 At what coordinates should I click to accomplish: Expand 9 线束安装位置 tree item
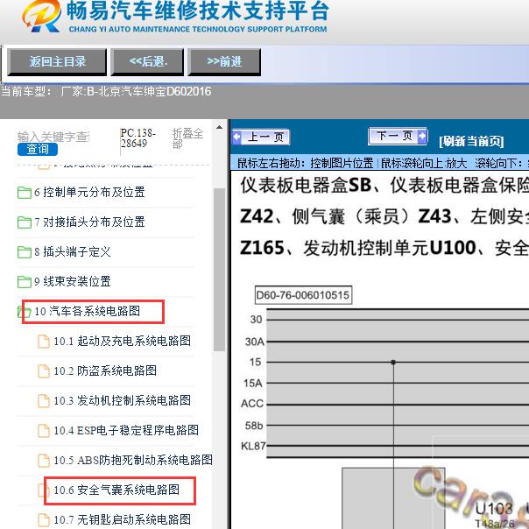pyautogui.click(x=72, y=281)
